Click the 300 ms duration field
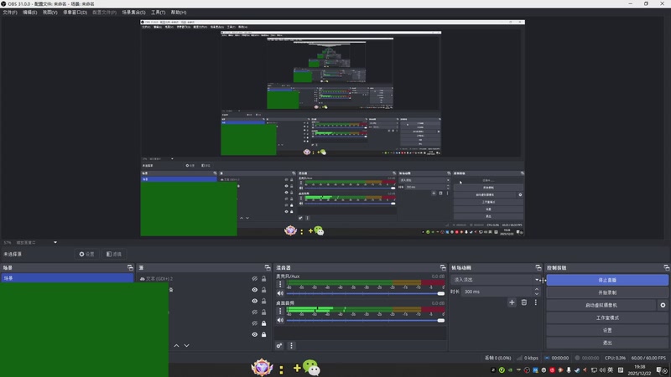 click(497, 292)
